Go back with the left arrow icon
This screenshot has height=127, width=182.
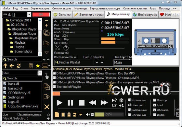tap(12, 66)
